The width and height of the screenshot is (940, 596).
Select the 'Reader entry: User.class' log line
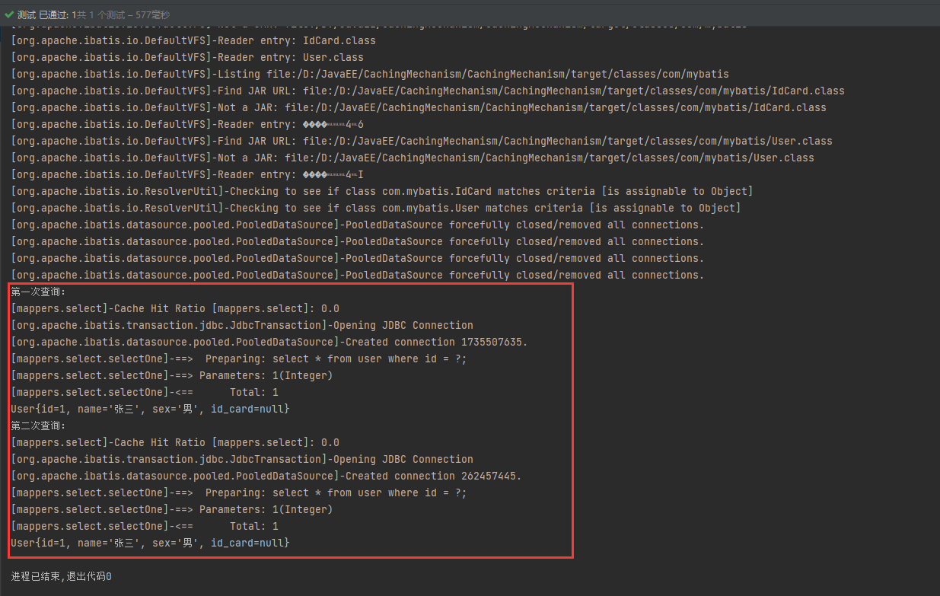coord(187,58)
